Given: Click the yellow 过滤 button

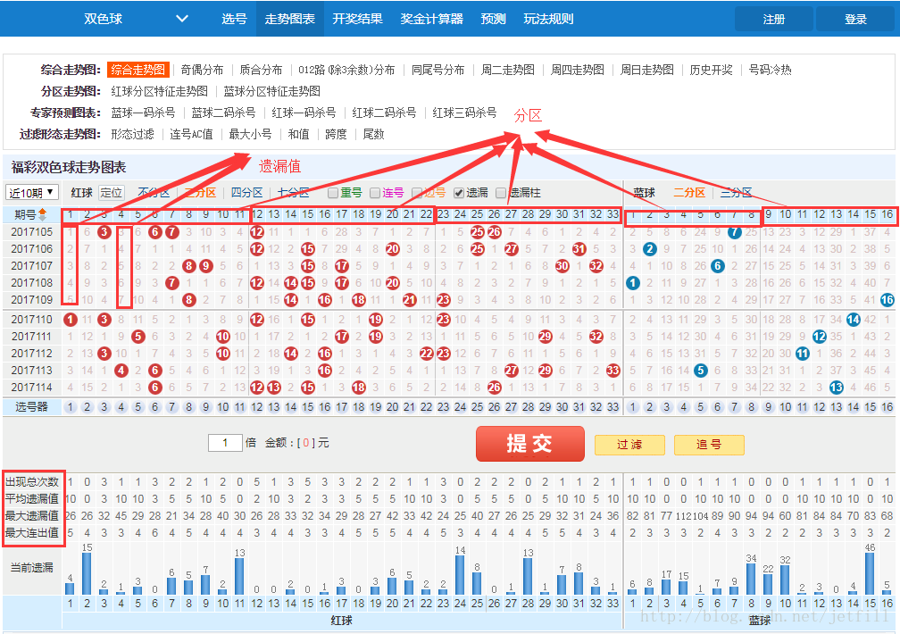Looking at the screenshot, I should point(629,445).
